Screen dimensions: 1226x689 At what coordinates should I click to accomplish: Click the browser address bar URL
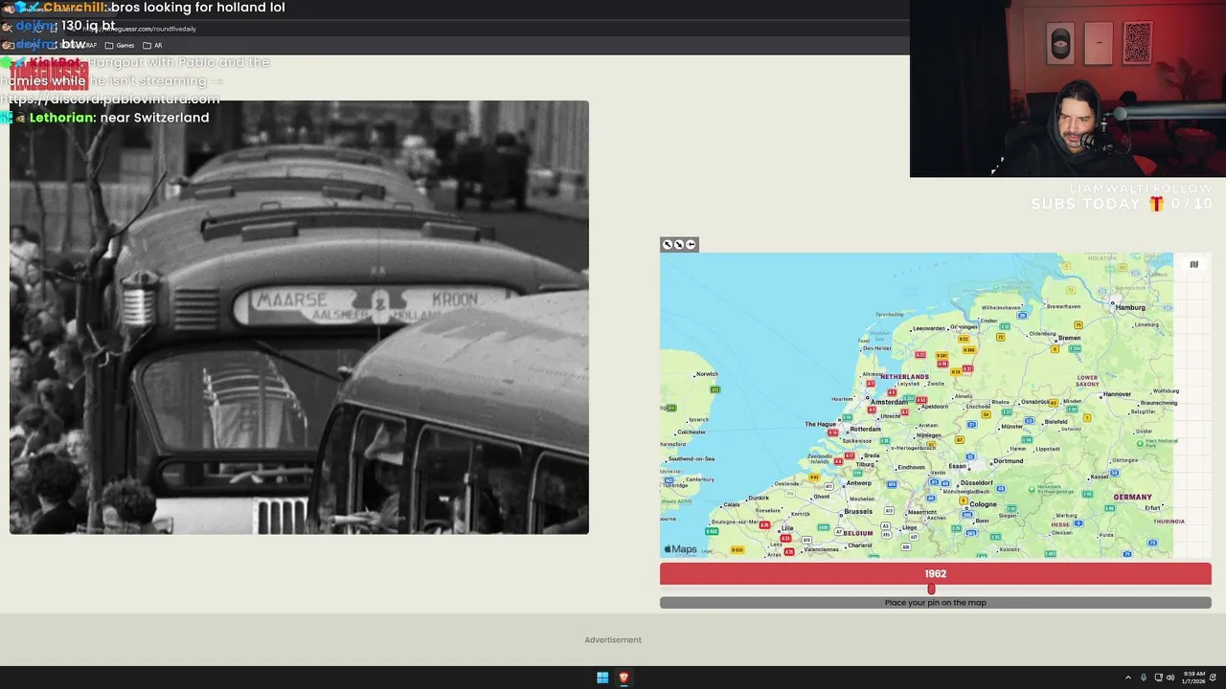(139, 29)
